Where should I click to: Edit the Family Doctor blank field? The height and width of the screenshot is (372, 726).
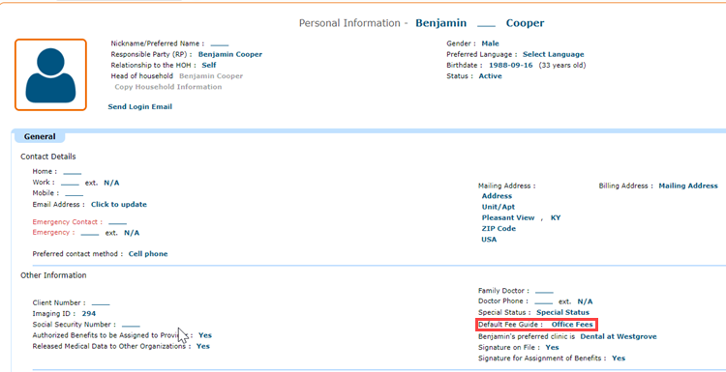click(544, 291)
